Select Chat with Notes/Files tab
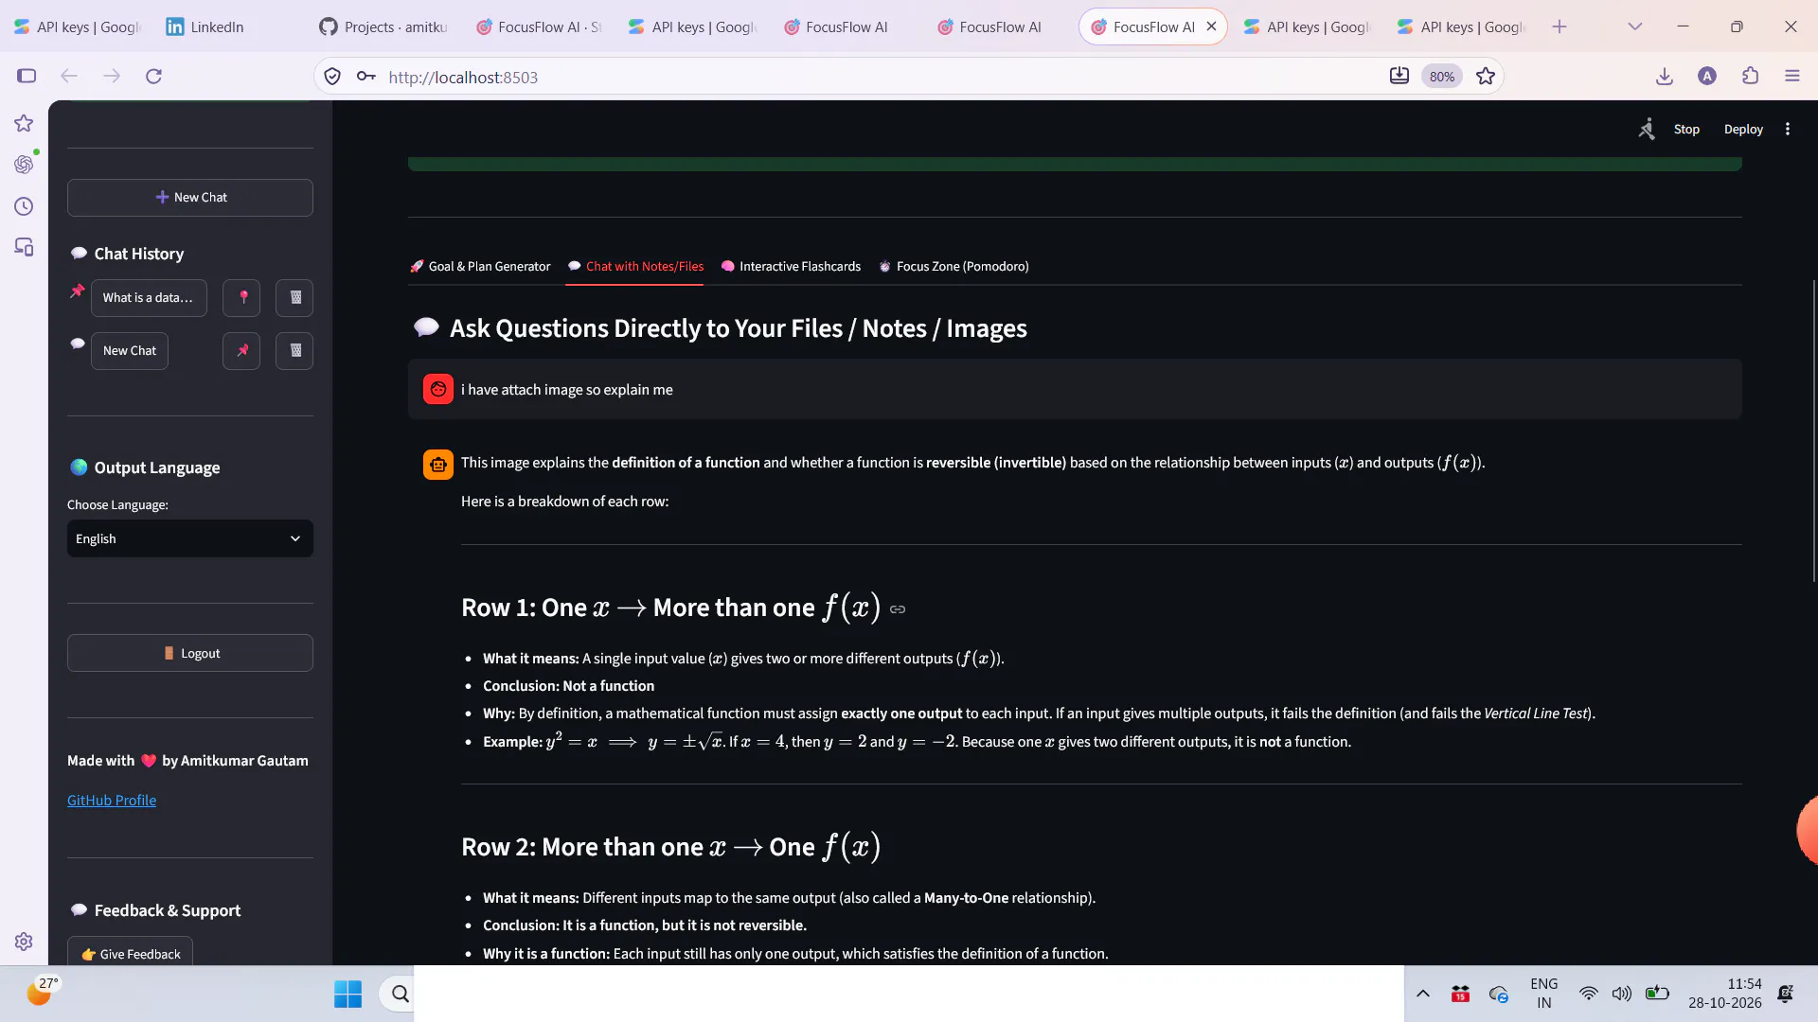The width and height of the screenshot is (1818, 1022). coord(635,266)
